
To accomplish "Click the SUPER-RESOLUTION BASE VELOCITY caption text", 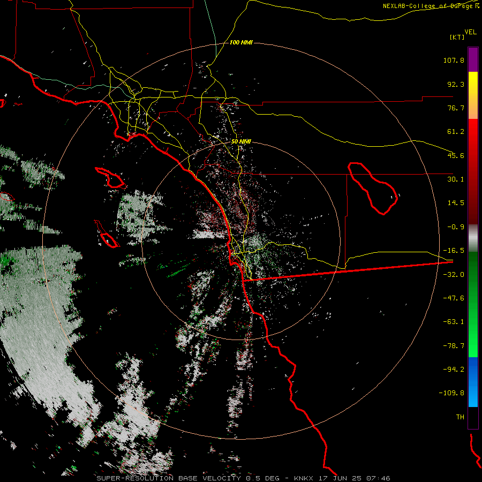I will [169, 478].
